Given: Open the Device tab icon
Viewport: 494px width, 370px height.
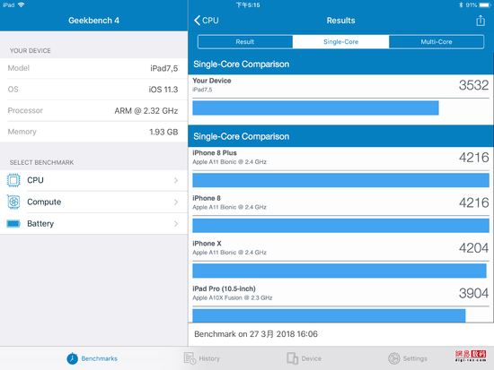Looking at the screenshot, I should (293, 358).
